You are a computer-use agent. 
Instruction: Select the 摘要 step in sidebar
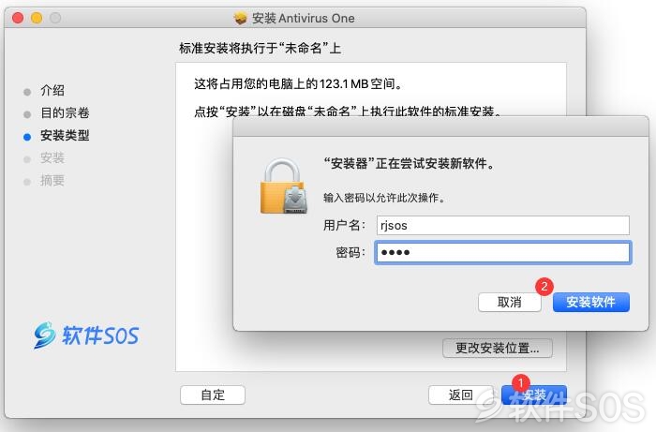pos(52,181)
